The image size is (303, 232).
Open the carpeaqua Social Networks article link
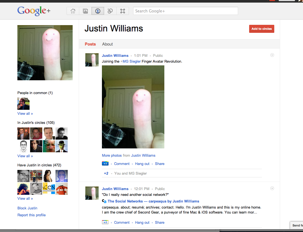(x=153, y=201)
